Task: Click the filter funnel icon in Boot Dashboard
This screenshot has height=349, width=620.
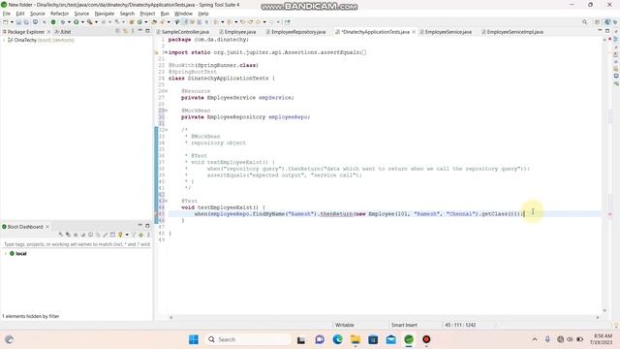Action: (134, 235)
